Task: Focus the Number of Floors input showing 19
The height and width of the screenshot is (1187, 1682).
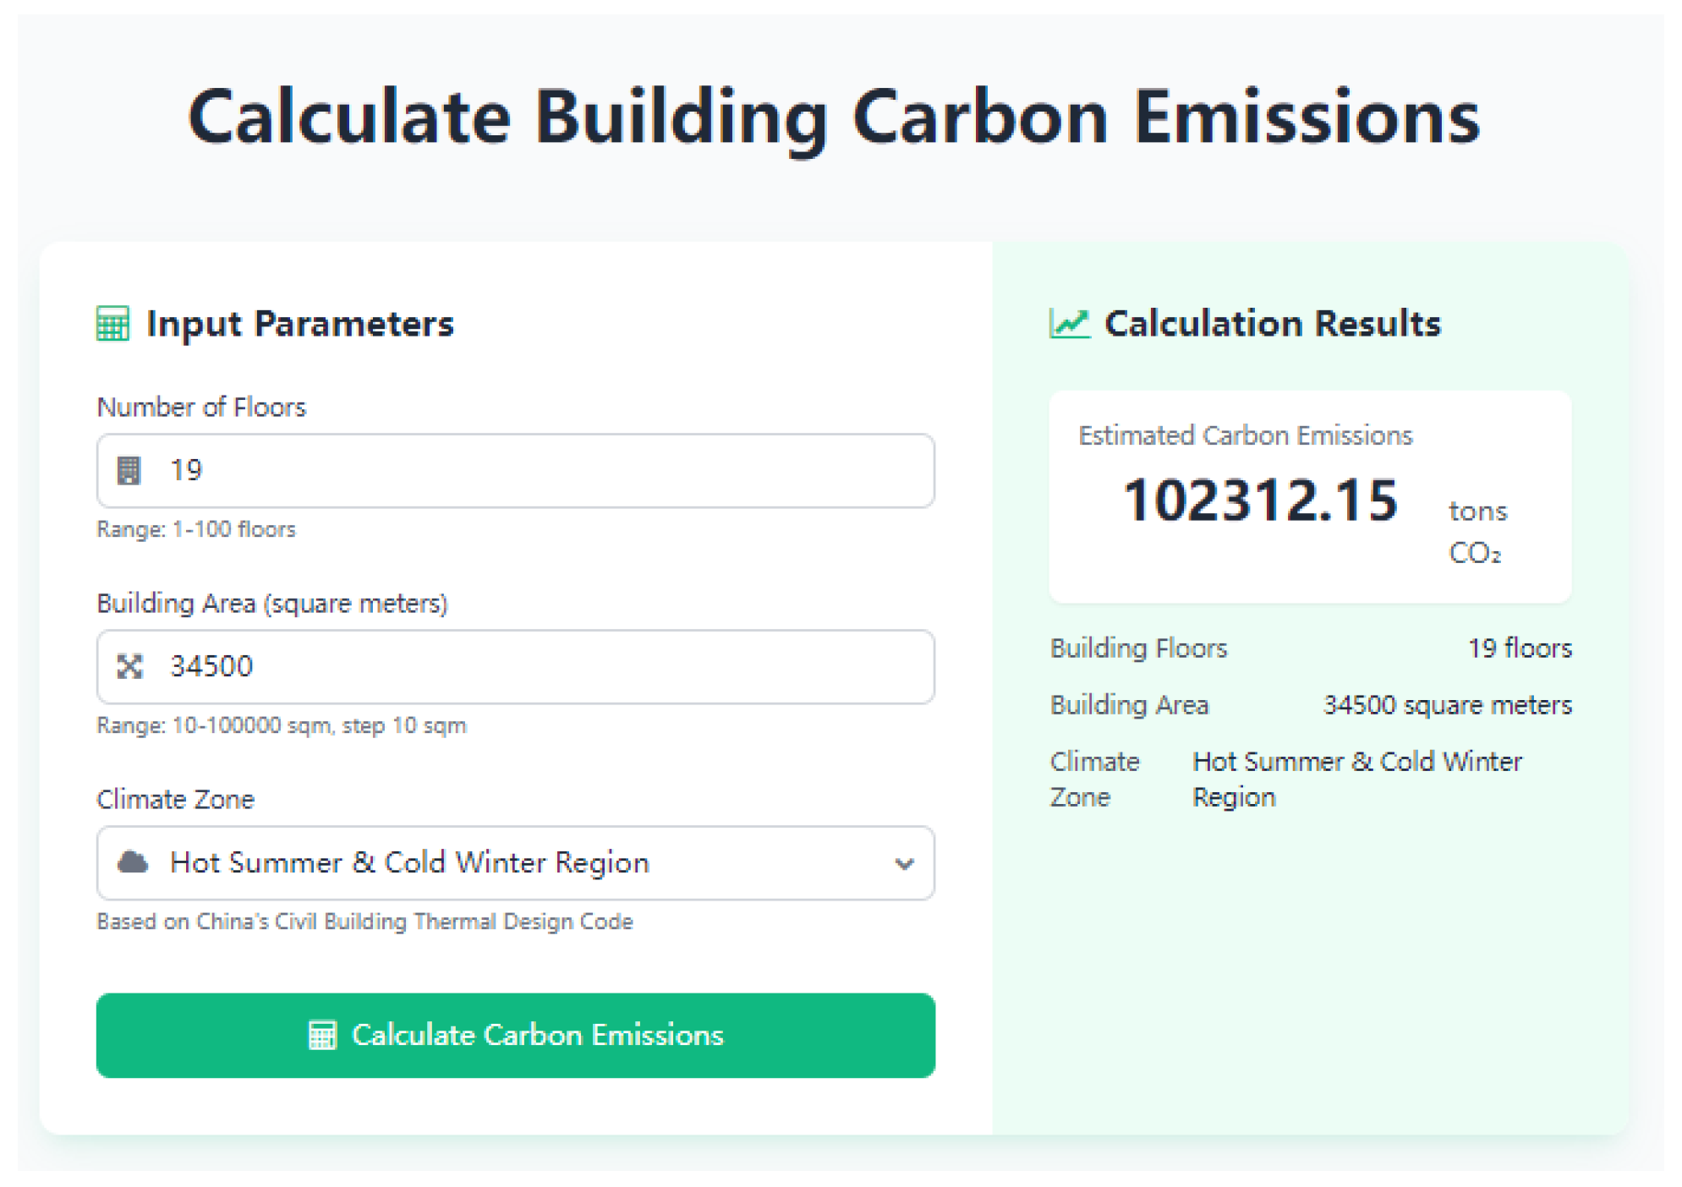Action: pyautogui.click(x=541, y=470)
